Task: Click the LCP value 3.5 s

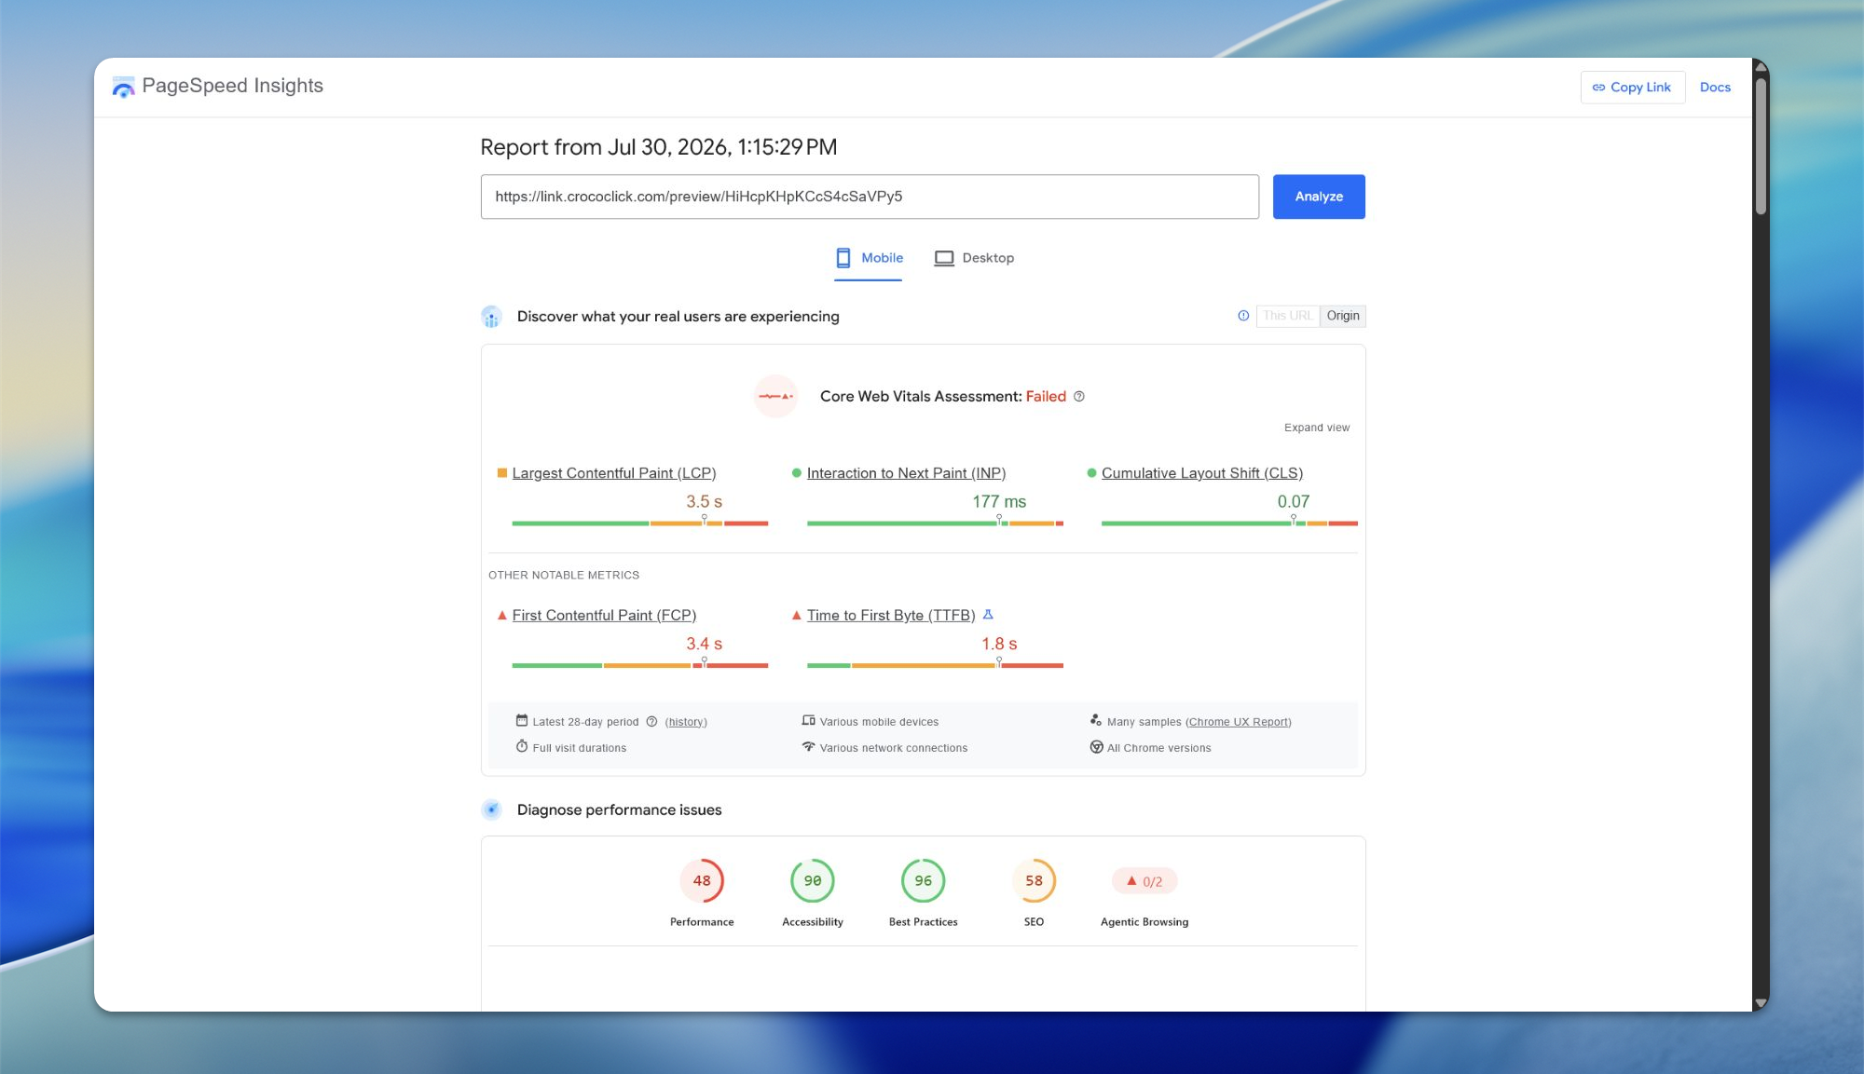Action: (705, 502)
